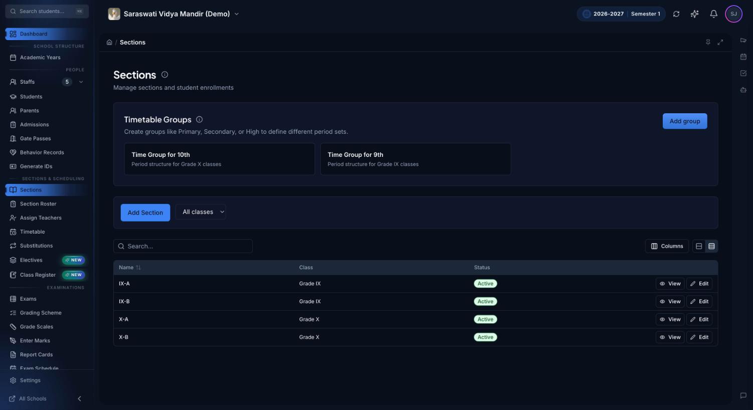Viewport: 753px width, 410px height.
Task: Click the home breadcrumb icon
Action: tap(109, 43)
